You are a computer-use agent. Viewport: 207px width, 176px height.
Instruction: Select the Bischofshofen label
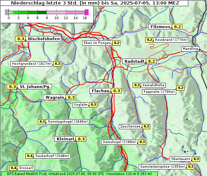click(44, 39)
